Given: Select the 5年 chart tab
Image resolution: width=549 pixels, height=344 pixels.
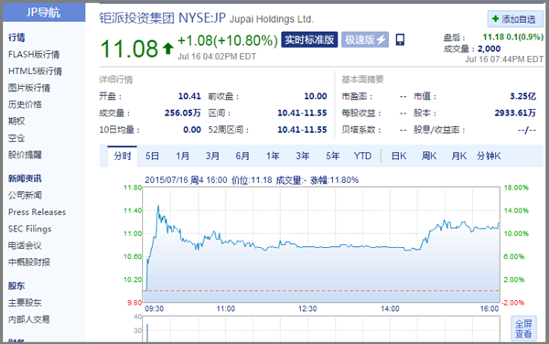Looking at the screenshot, I should pyautogui.click(x=333, y=156).
